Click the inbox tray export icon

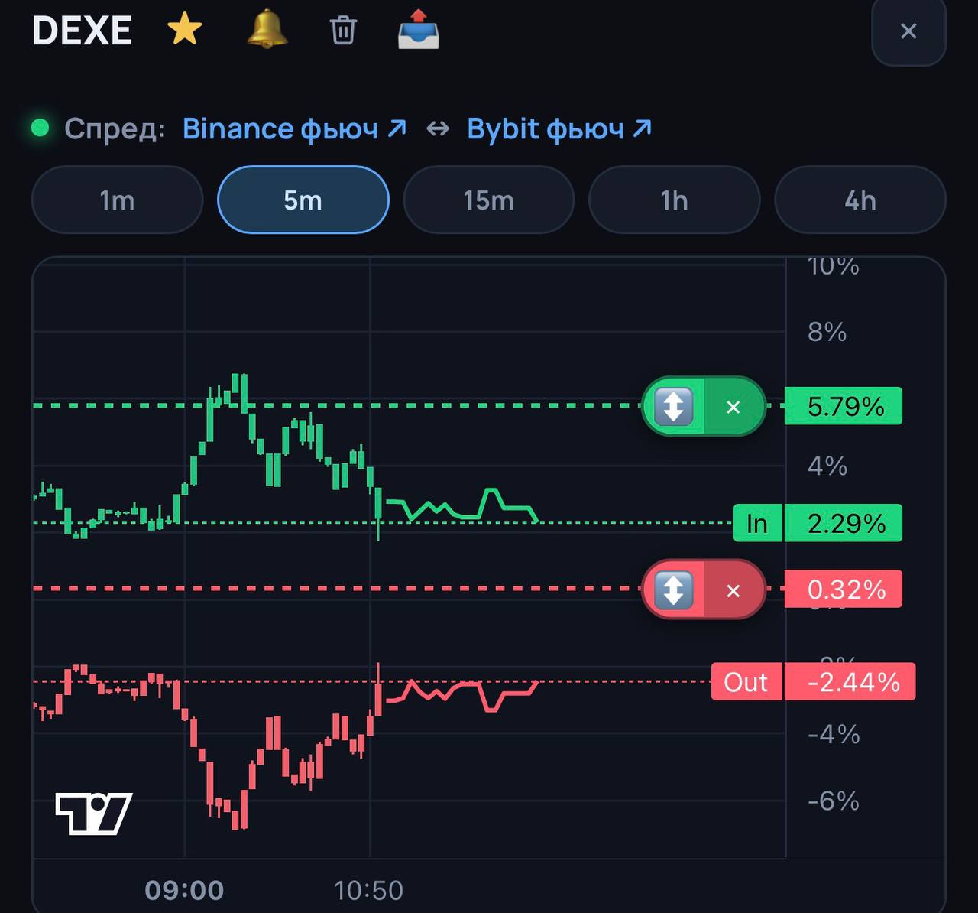coord(419,30)
